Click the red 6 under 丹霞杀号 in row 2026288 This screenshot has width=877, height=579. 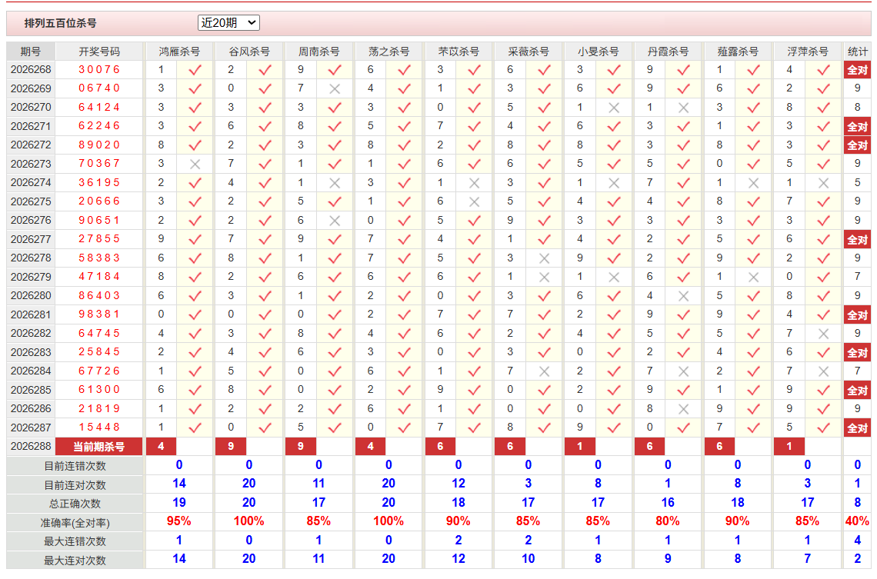pyautogui.click(x=650, y=447)
